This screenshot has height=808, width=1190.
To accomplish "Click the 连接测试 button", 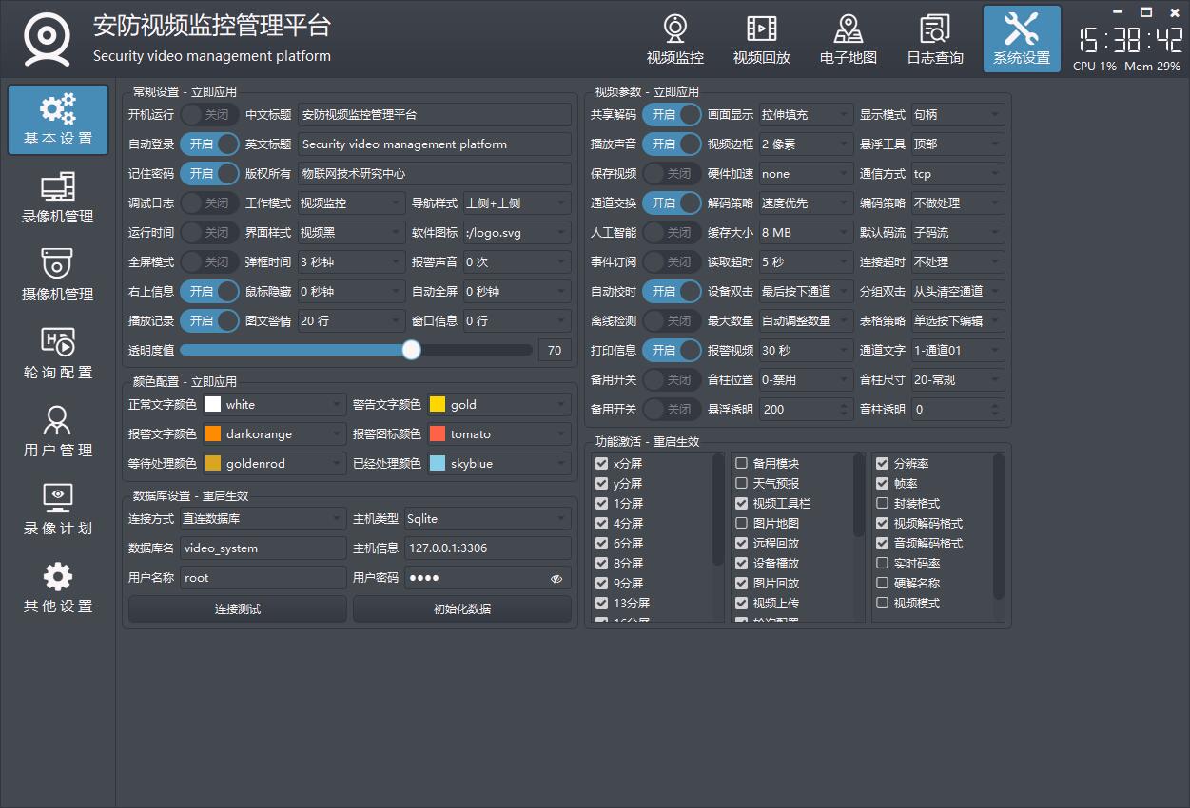I will pos(237,608).
